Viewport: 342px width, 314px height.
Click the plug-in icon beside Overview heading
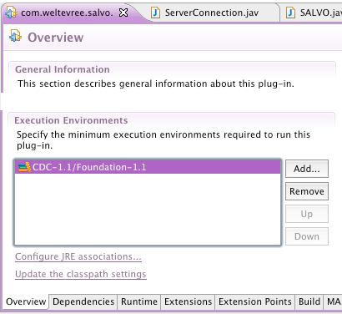(16, 36)
